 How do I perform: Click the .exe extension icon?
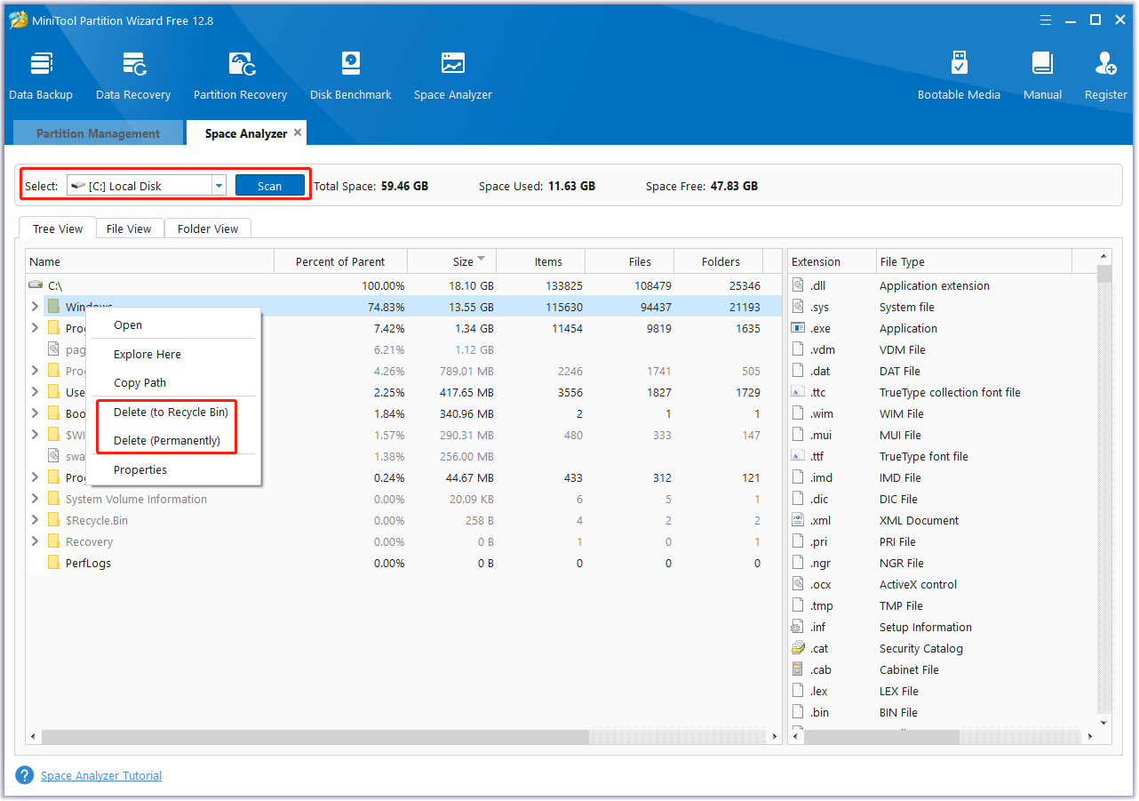coord(797,328)
